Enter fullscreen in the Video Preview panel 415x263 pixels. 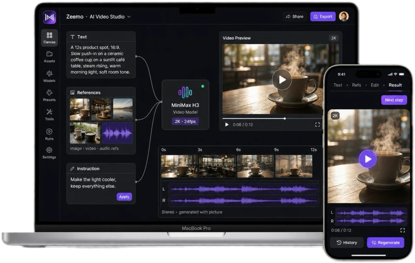point(317,125)
